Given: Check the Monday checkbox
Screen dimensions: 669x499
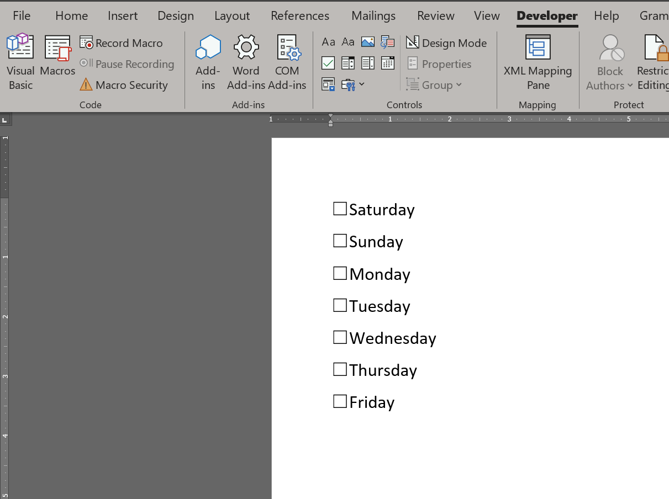Looking at the screenshot, I should click(340, 273).
